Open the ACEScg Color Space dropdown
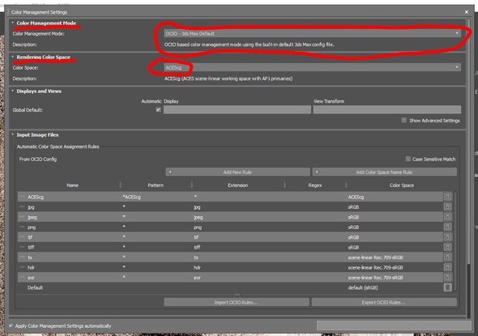The width and height of the screenshot is (478, 336). coord(312,67)
